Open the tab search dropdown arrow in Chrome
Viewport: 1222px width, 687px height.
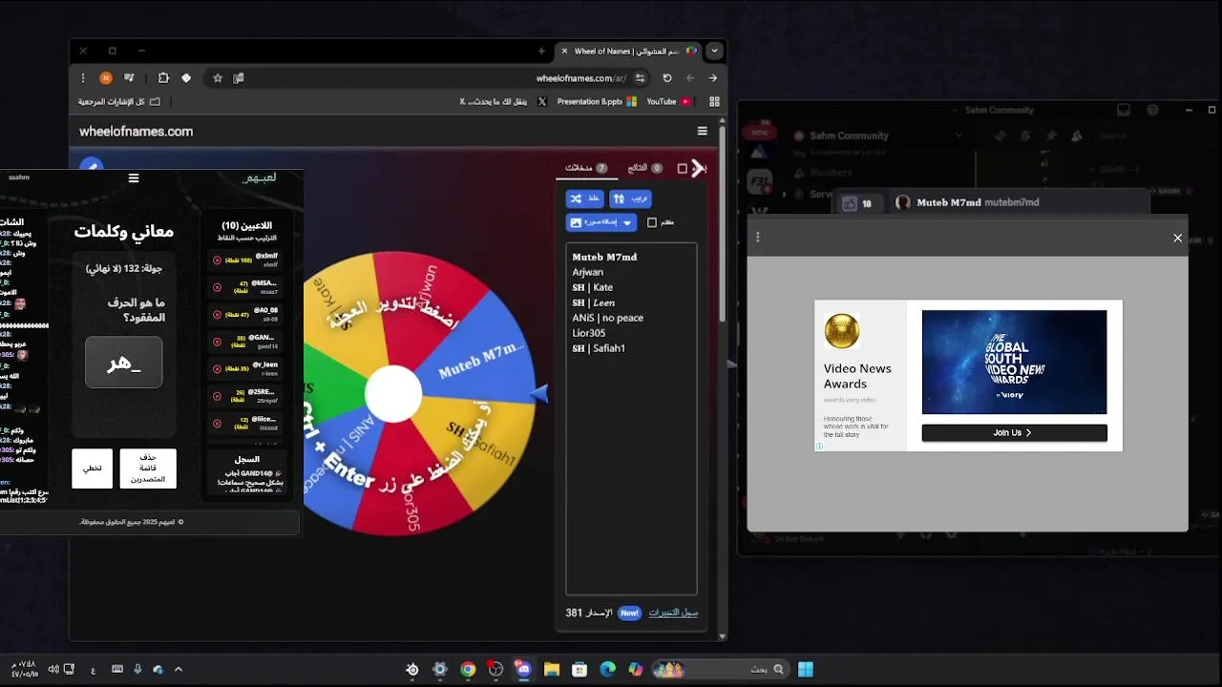click(x=714, y=51)
